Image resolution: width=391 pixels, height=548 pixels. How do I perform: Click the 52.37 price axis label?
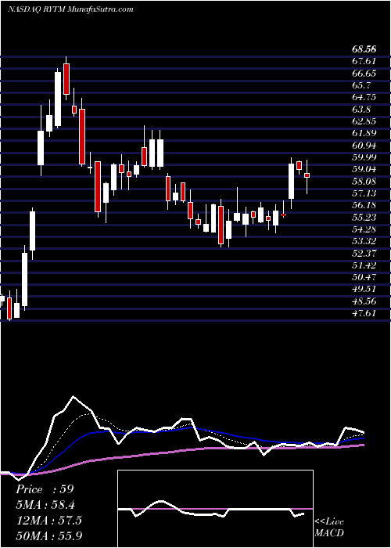364,254
